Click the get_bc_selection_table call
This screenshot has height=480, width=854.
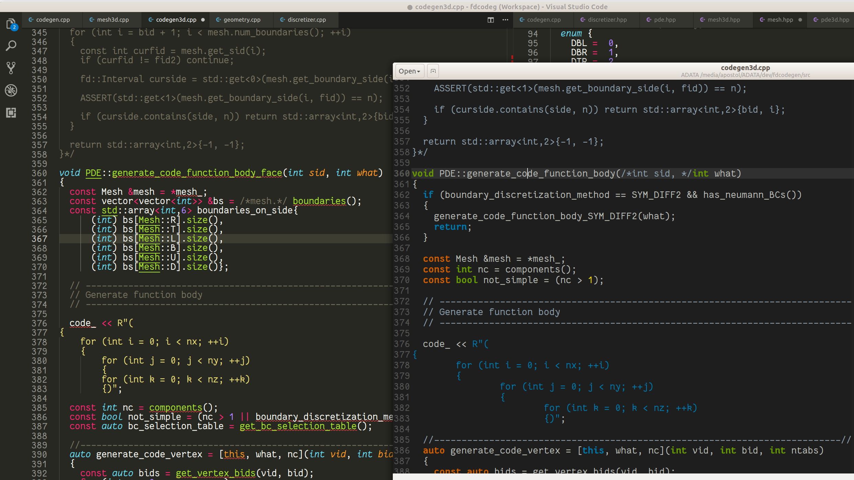tap(298, 426)
